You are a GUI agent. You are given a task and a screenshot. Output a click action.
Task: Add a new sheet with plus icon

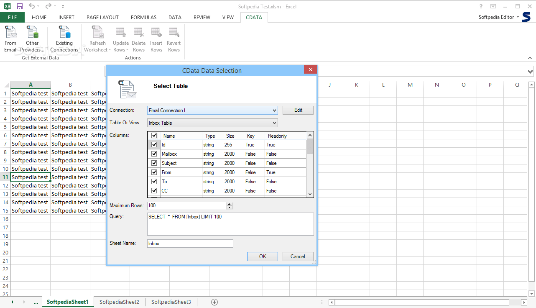(x=214, y=302)
